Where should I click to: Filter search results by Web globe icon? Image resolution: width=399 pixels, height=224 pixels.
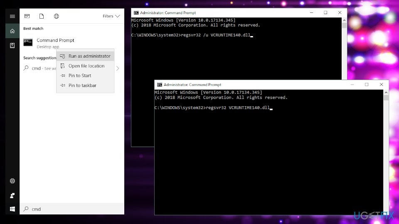pos(56,16)
